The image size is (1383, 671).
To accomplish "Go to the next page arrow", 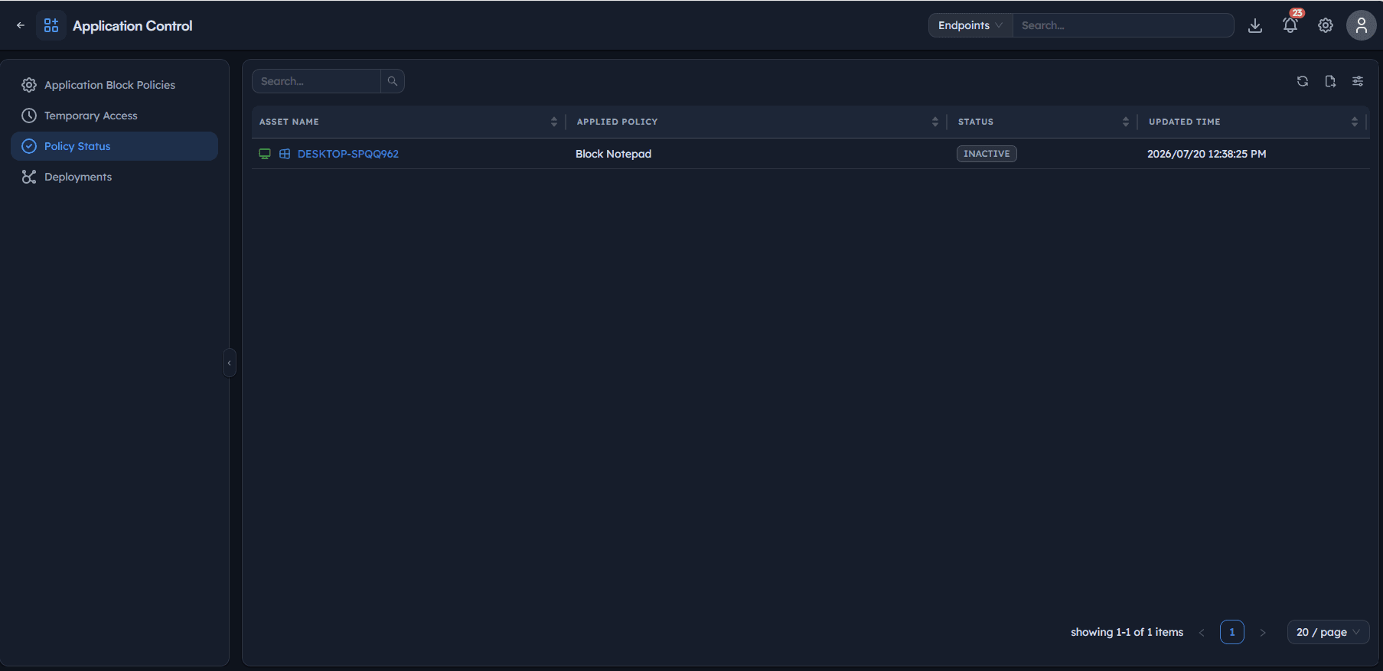I will [x=1263, y=632].
